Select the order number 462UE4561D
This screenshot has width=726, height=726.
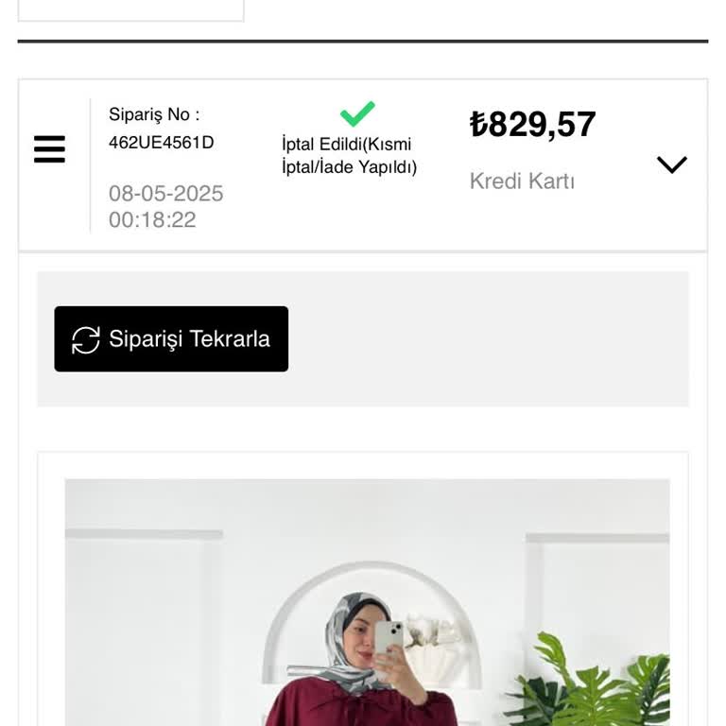tap(161, 143)
